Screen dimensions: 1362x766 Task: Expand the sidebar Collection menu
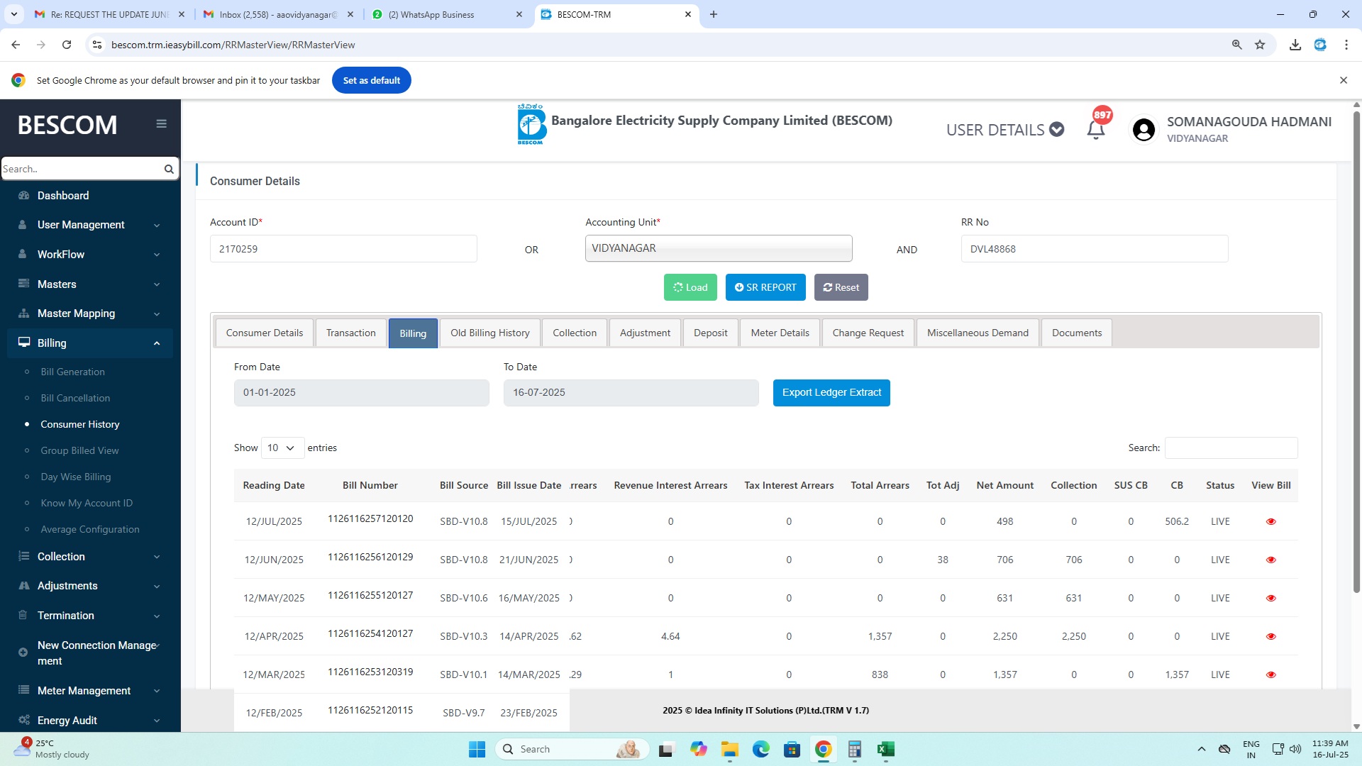90,557
